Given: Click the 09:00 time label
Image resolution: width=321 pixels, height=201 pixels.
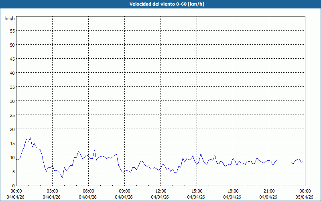Looking at the screenshot, I should pyautogui.click(x=124, y=191).
